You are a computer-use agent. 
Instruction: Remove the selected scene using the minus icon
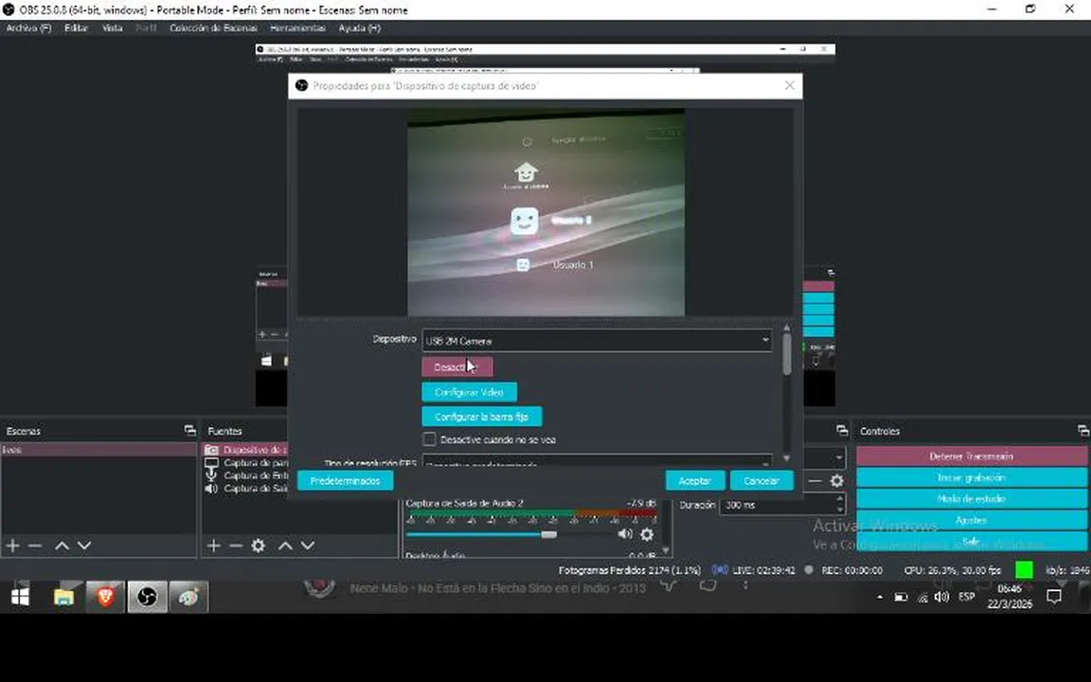[x=35, y=547]
